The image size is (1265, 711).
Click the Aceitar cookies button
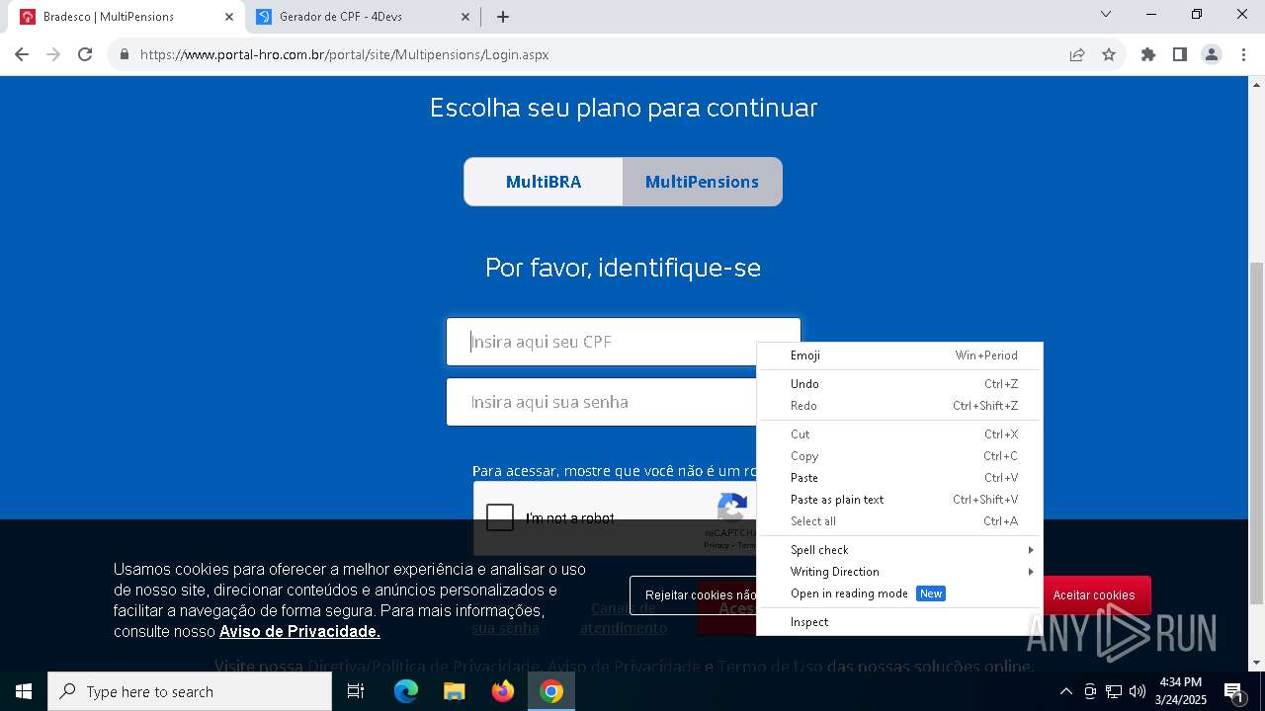click(x=1094, y=595)
